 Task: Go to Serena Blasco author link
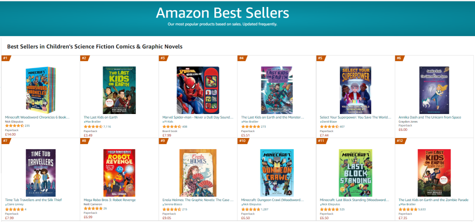[176, 204]
